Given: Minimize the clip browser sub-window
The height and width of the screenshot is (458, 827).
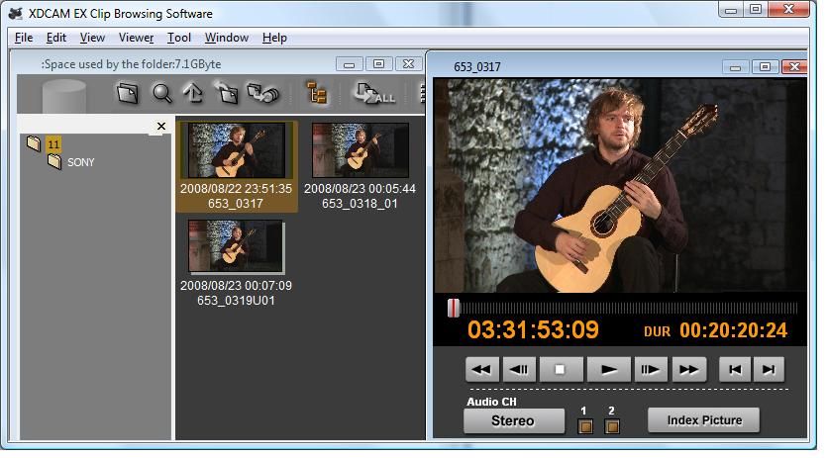Looking at the screenshot, I should (x=349, y=64).
